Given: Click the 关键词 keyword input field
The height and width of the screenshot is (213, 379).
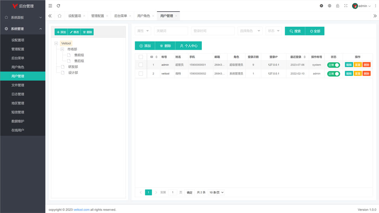Looking at the screenshot, I should 171,31.
